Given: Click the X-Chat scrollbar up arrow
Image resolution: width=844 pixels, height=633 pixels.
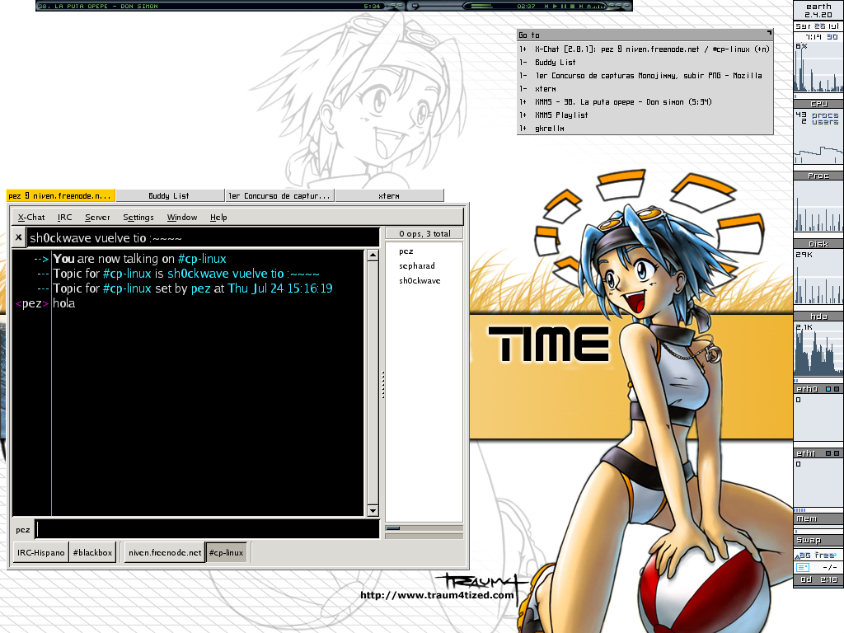Looking at the screenshot, I should click(373, 256).
